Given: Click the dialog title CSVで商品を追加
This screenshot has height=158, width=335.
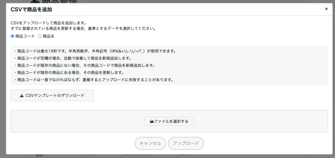Looking at the screenshot, I should click(31, 9).
